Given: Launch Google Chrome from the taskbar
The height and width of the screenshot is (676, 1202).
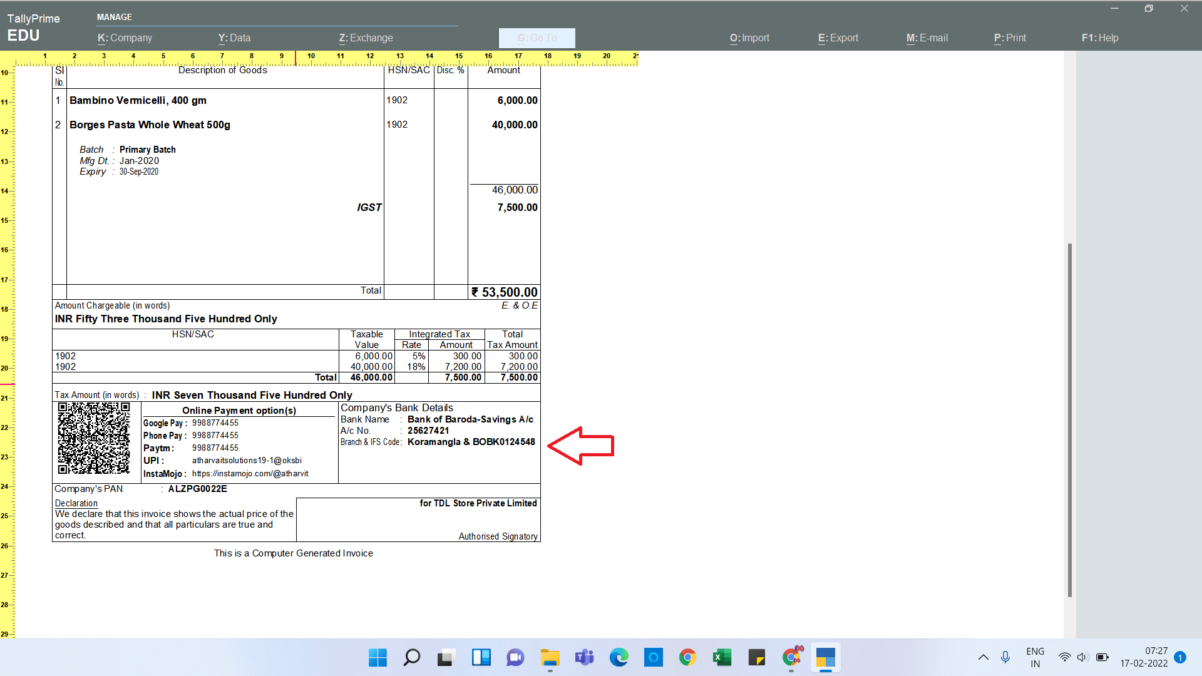Looking at the screenshot, I should [687, 658].
